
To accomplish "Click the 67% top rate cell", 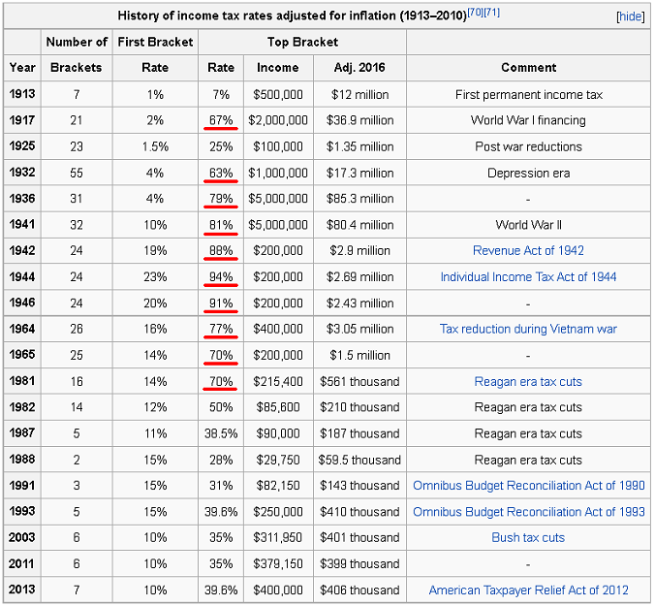I will [221, 120].
